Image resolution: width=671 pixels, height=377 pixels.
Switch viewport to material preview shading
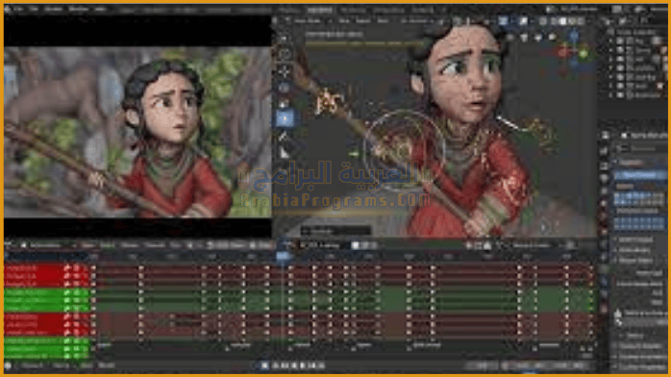pyautogui.click(x=572, y=21)
